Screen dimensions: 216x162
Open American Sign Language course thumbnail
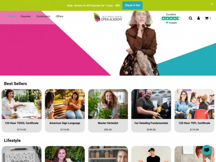click(x=65, y=104)
